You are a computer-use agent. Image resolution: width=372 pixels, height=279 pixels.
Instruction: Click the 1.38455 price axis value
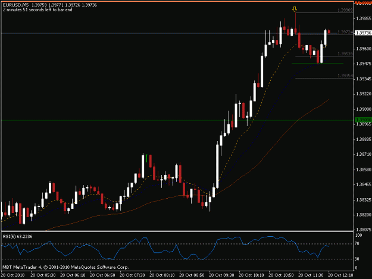[x=364, y=184]
